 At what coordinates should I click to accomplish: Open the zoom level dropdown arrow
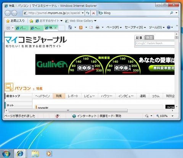click(172, 116)
